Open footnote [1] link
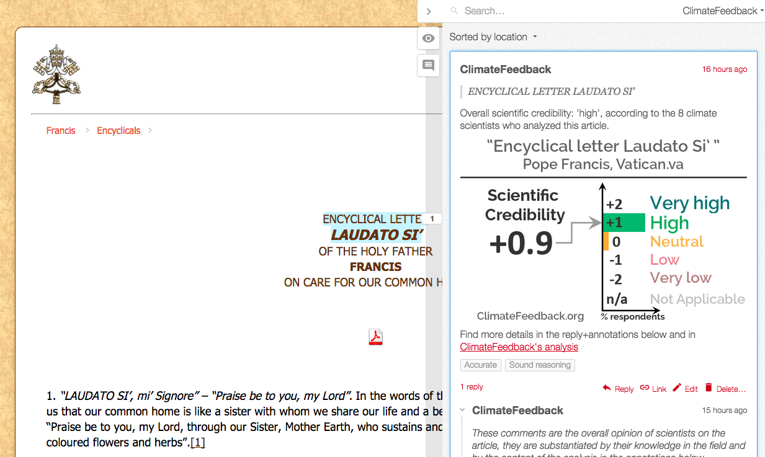The image size is (765, 457). [197, 443]
